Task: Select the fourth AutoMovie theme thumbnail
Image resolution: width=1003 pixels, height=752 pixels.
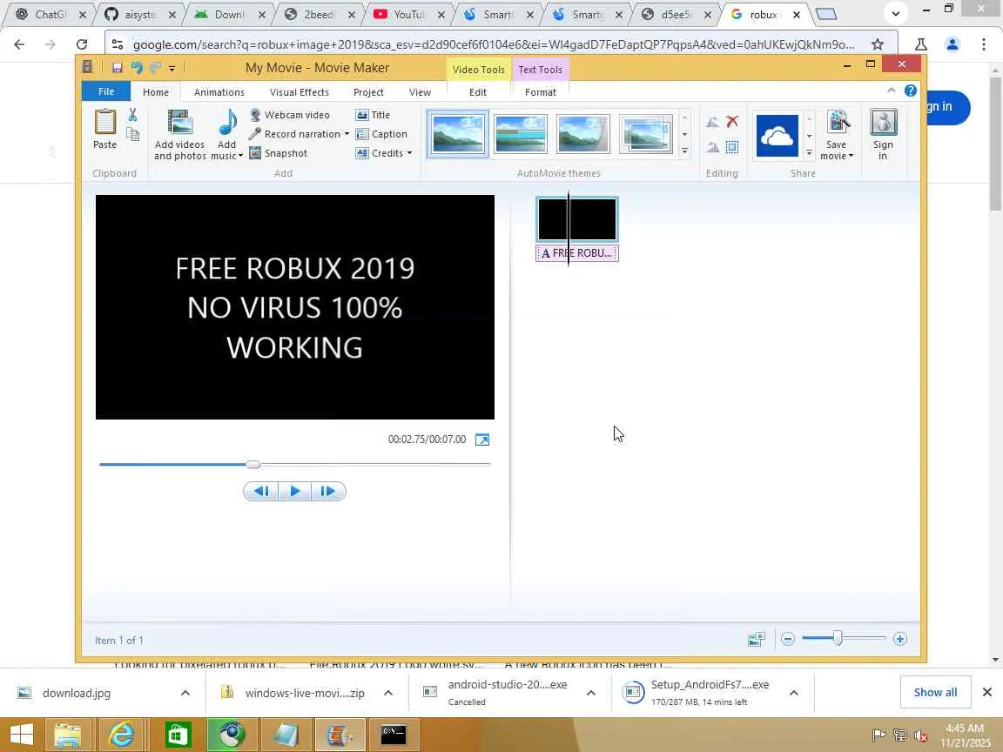Action: tap(645, 134)
